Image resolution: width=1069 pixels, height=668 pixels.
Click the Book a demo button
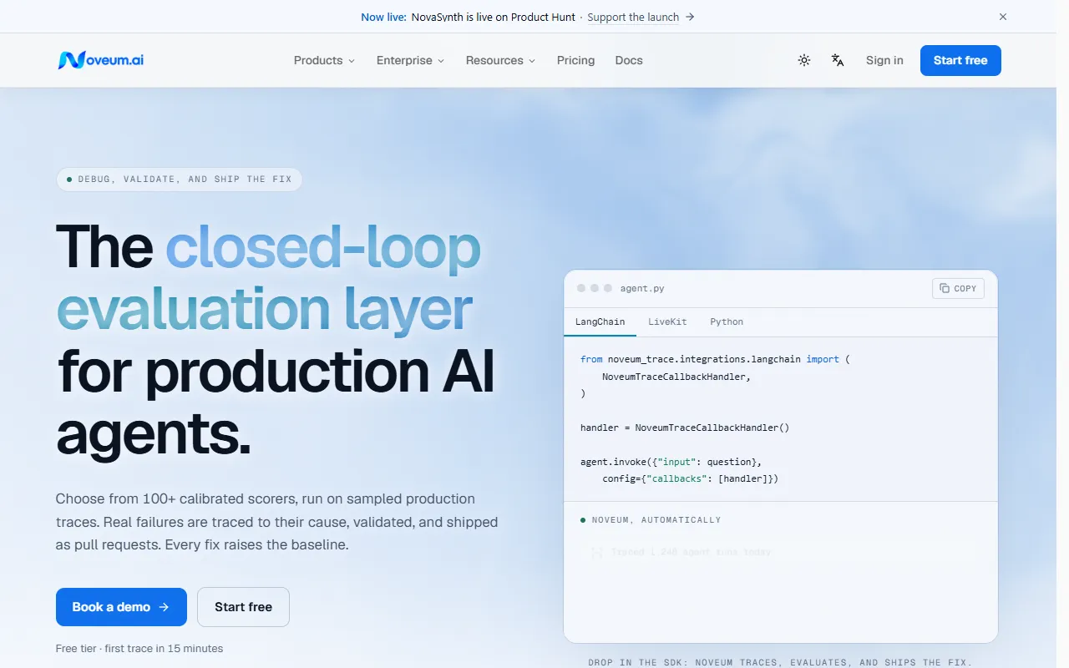121,607
